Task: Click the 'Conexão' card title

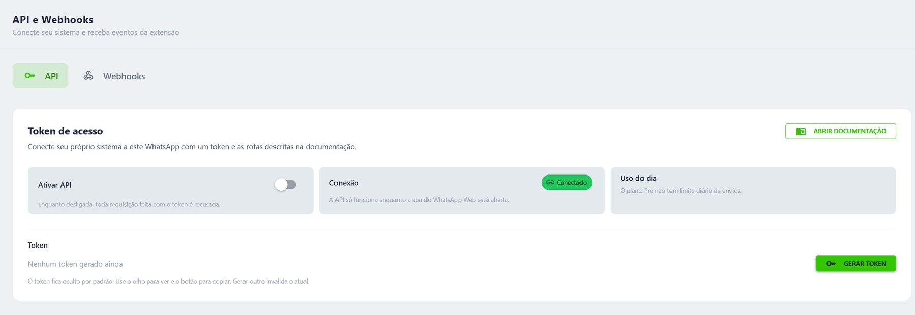Action: (344, 183)
